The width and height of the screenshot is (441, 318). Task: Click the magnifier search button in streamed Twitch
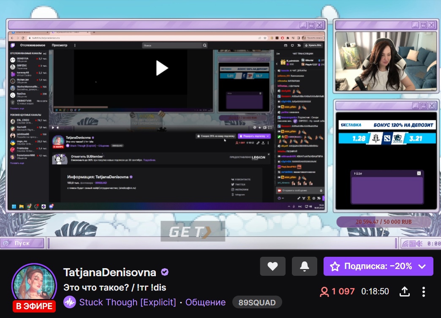(205, 45)
